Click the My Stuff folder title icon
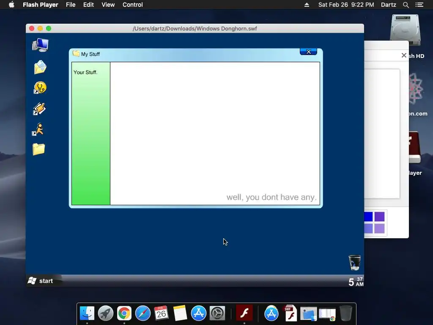This screenshot has width=433, height=325. tap(76, 53)
